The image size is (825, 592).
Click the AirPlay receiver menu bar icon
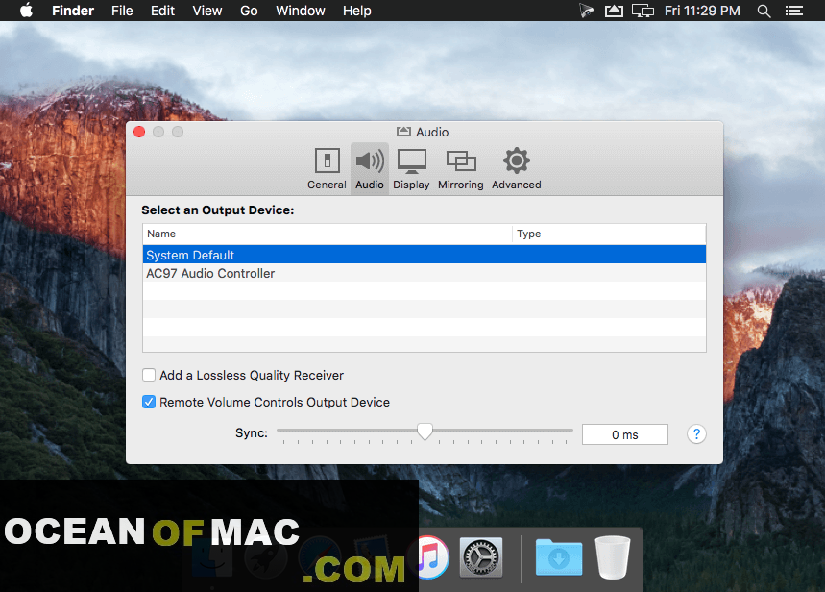(614, 11)
